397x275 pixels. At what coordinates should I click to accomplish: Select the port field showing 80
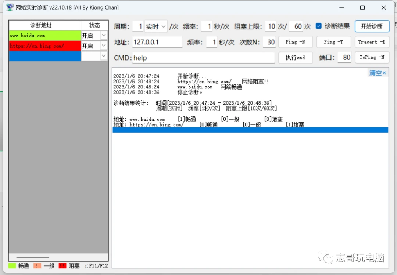[345, 58]
